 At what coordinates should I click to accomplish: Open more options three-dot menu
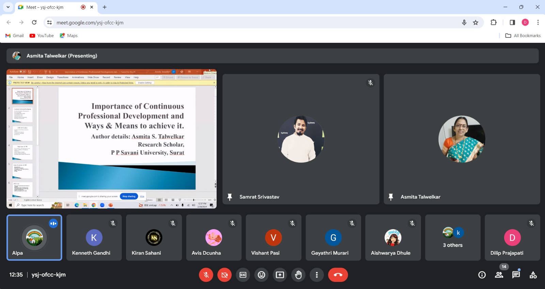coord(317,275)
